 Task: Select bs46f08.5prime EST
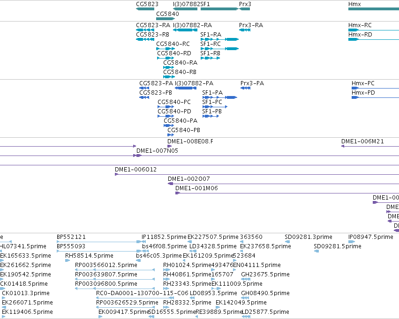coord(145,251)
